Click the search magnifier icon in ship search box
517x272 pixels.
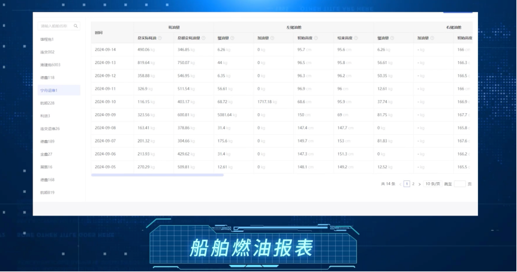[76, 26]
